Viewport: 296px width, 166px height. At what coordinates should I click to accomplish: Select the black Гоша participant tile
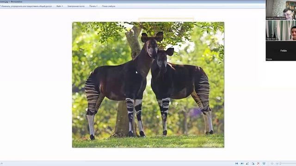[x=281, y=51]
